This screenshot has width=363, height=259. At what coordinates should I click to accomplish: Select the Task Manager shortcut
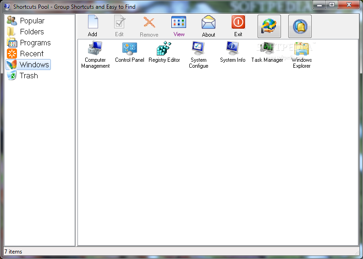click(267, 52)
